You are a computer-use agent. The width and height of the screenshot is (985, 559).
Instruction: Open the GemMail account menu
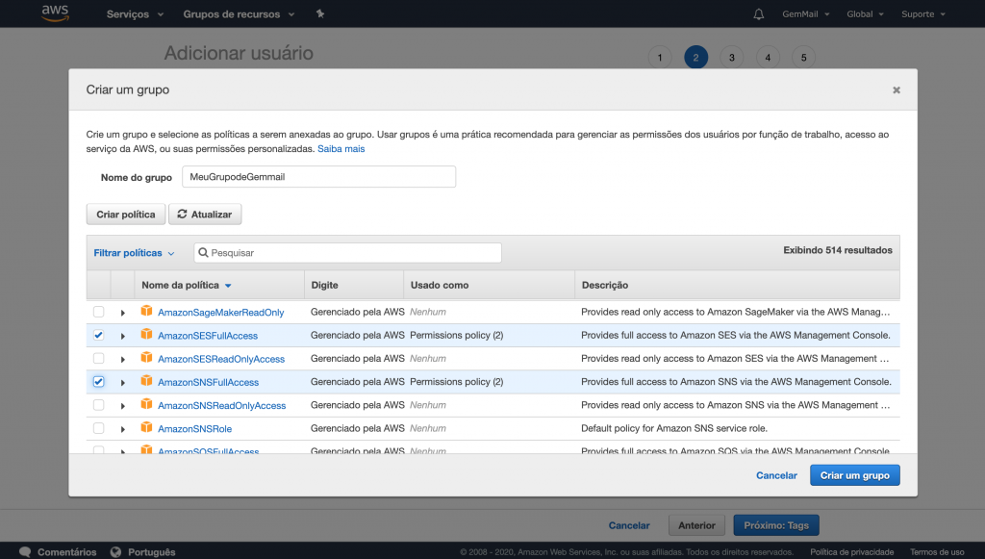click(806, 13)
